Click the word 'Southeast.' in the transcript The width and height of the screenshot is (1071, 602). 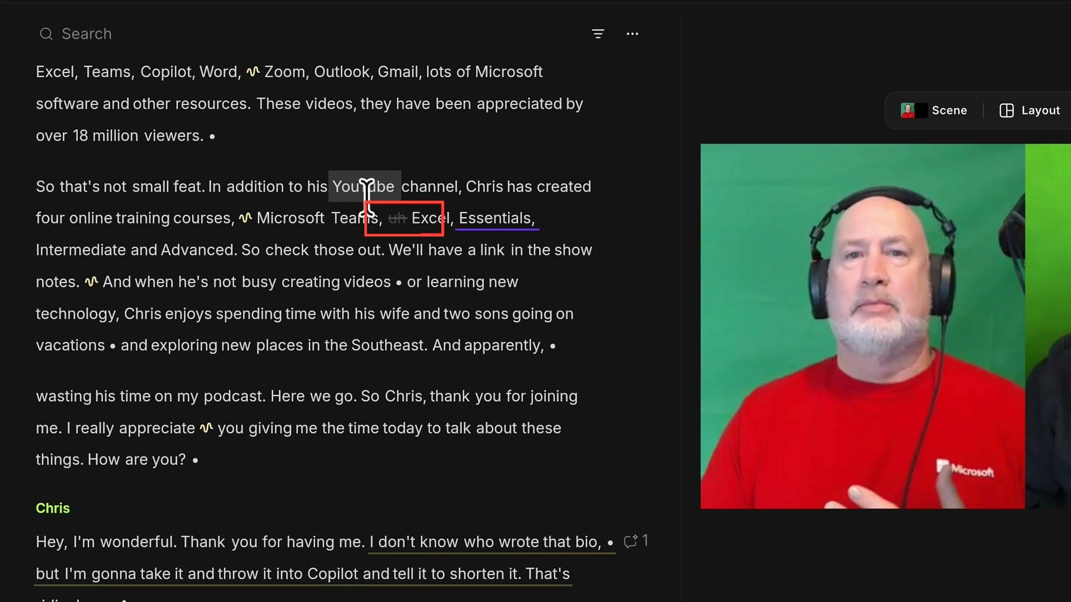click(x=389, y=346)
